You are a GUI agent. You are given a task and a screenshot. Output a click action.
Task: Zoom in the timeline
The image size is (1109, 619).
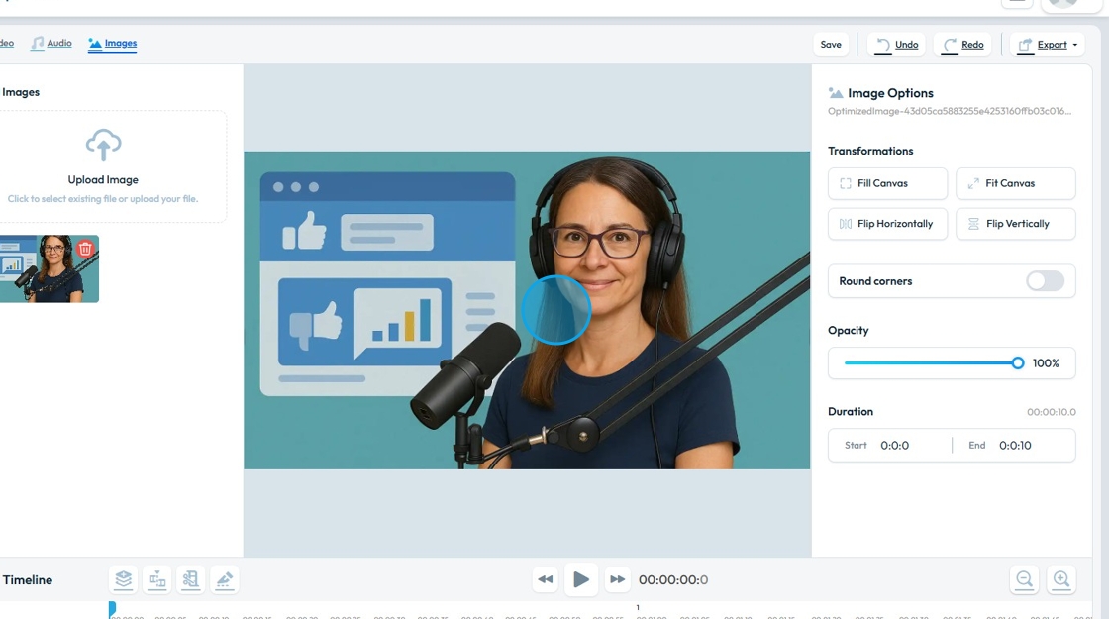(1060, 579)
